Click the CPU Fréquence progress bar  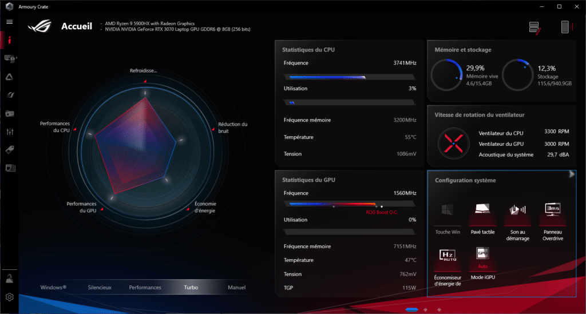pyautogui.click(x=350, y=77)
